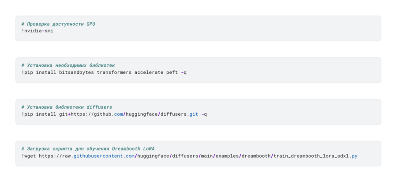Click the -q flag after peft

[184, 72]
